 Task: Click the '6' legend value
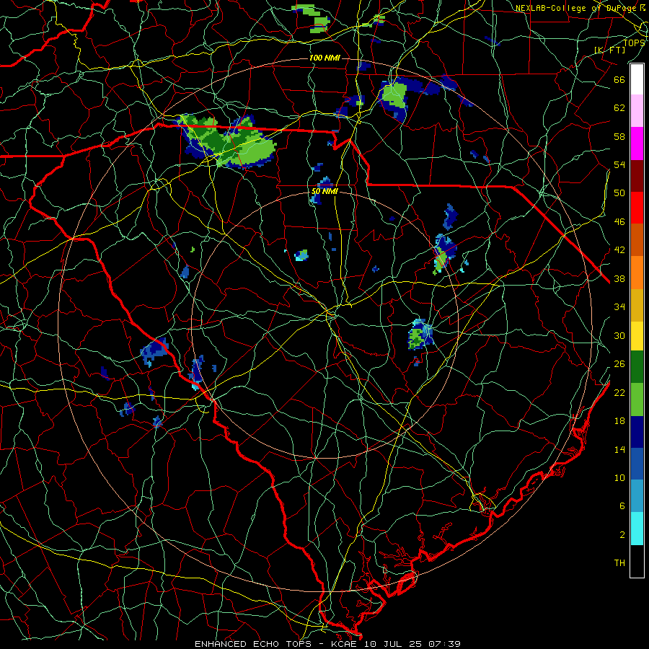pyautogui.click(x=622, y=506)
